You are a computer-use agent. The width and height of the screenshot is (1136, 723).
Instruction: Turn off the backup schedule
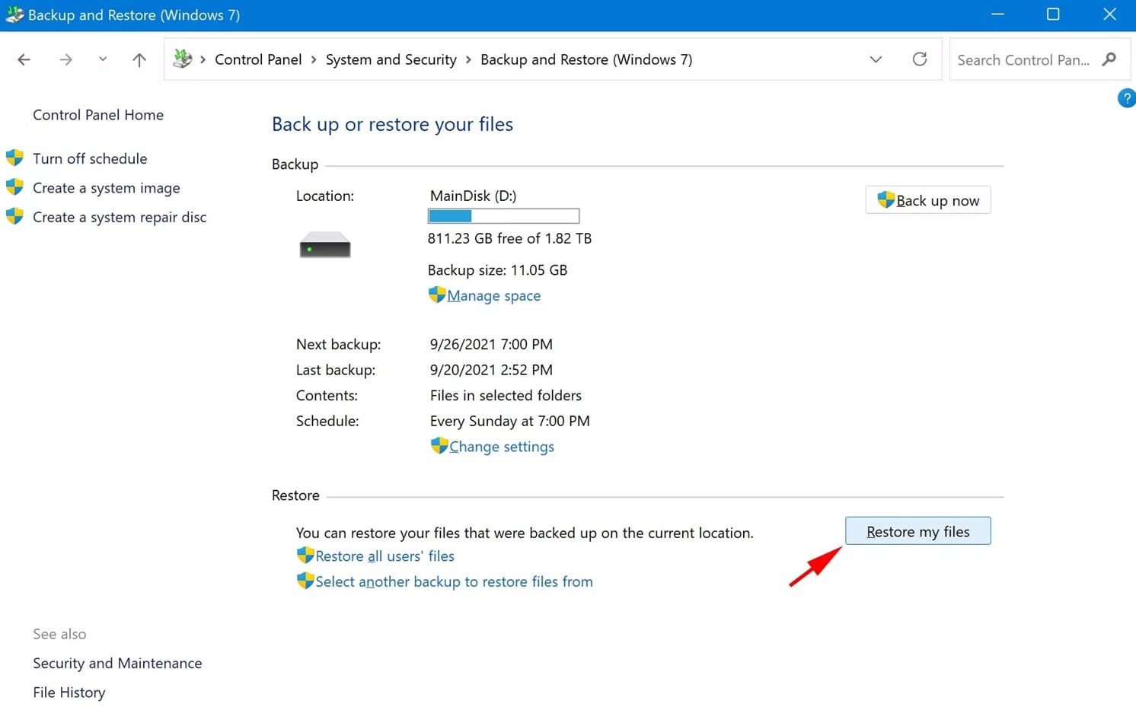tap(90, 158)
